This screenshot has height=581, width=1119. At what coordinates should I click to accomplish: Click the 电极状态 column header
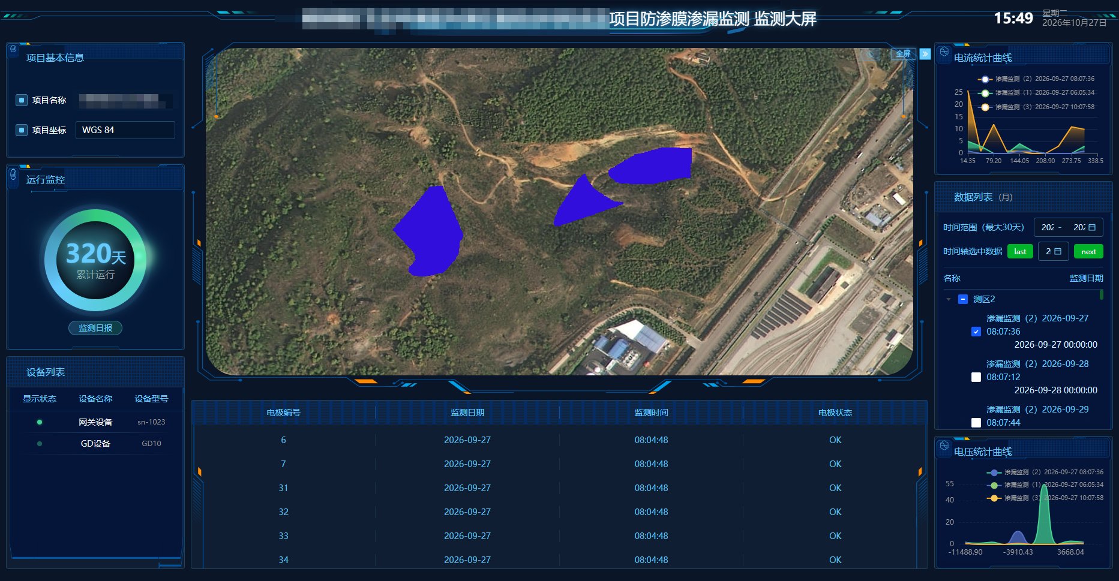pos(835,413)
